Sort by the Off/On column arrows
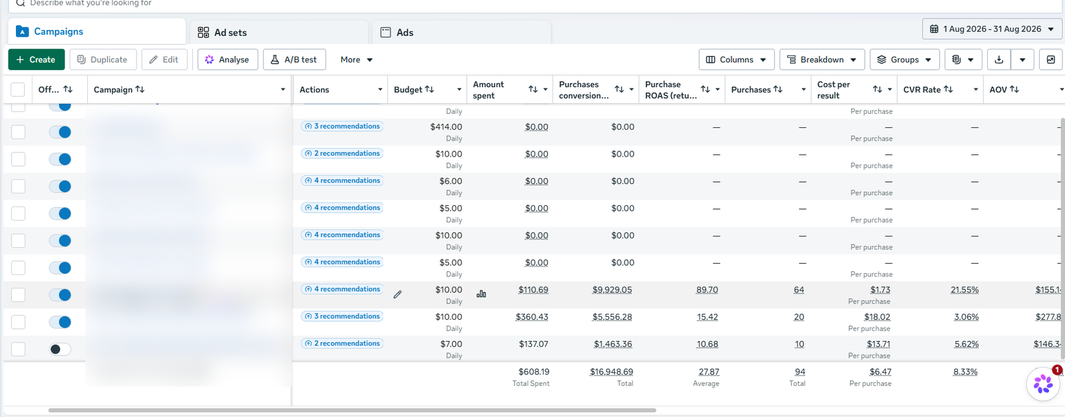Image resolution: width=1065 pixels, height=417 pixels. 68,89
